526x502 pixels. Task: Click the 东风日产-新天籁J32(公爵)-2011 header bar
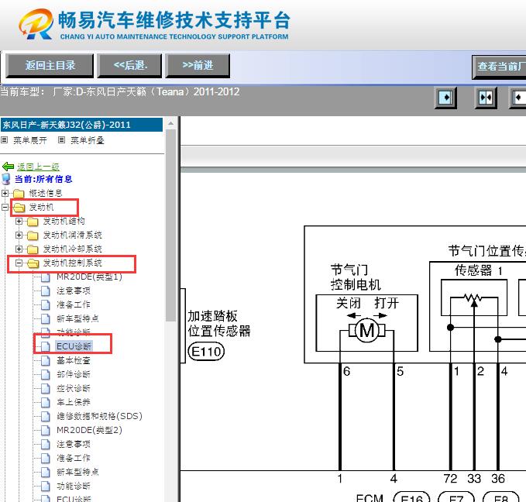(x=81, y=125)
